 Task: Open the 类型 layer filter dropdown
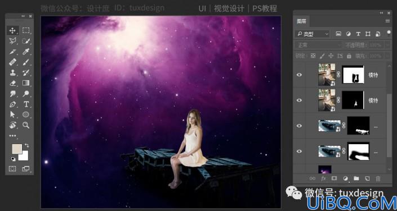pos(313,34)
